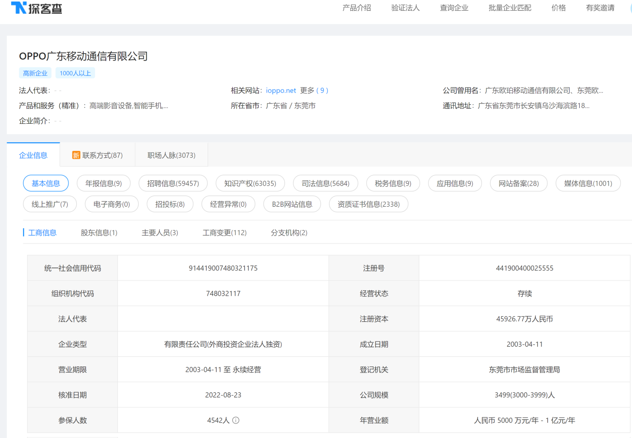The image size is (632, 438).
Task: Open 知识产权(63035) information
Action: pyautogui.click(x=250, y=183)
